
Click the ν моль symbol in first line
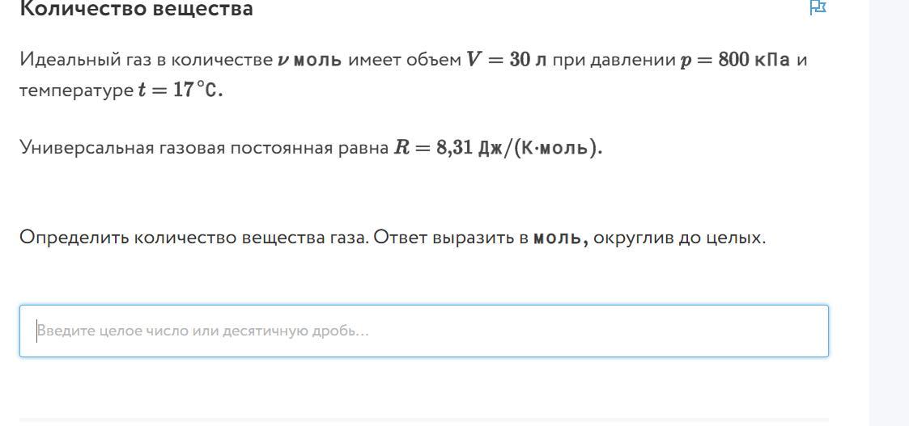click(x=309, y=60)
